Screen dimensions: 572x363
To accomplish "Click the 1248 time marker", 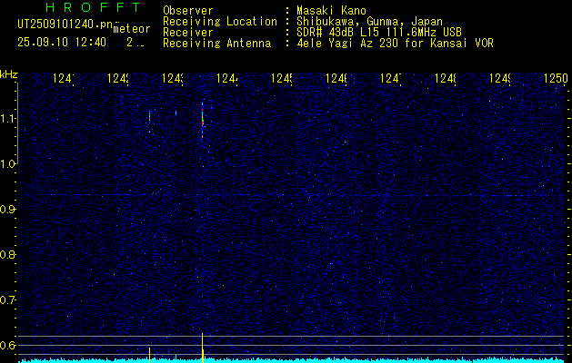I will 446,78.
